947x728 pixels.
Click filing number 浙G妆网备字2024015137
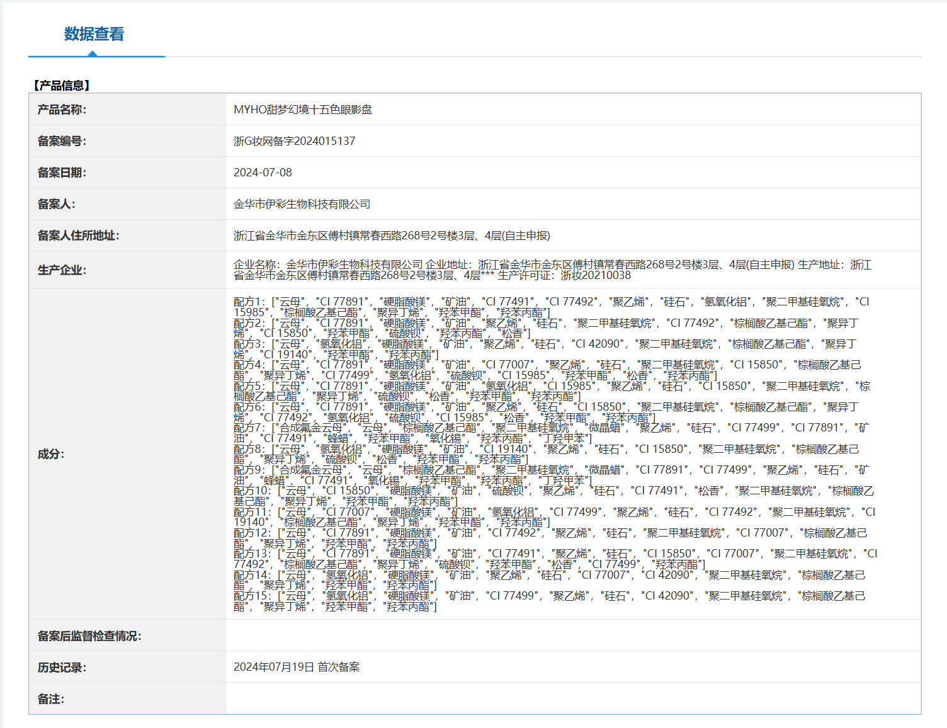[295, 141]
